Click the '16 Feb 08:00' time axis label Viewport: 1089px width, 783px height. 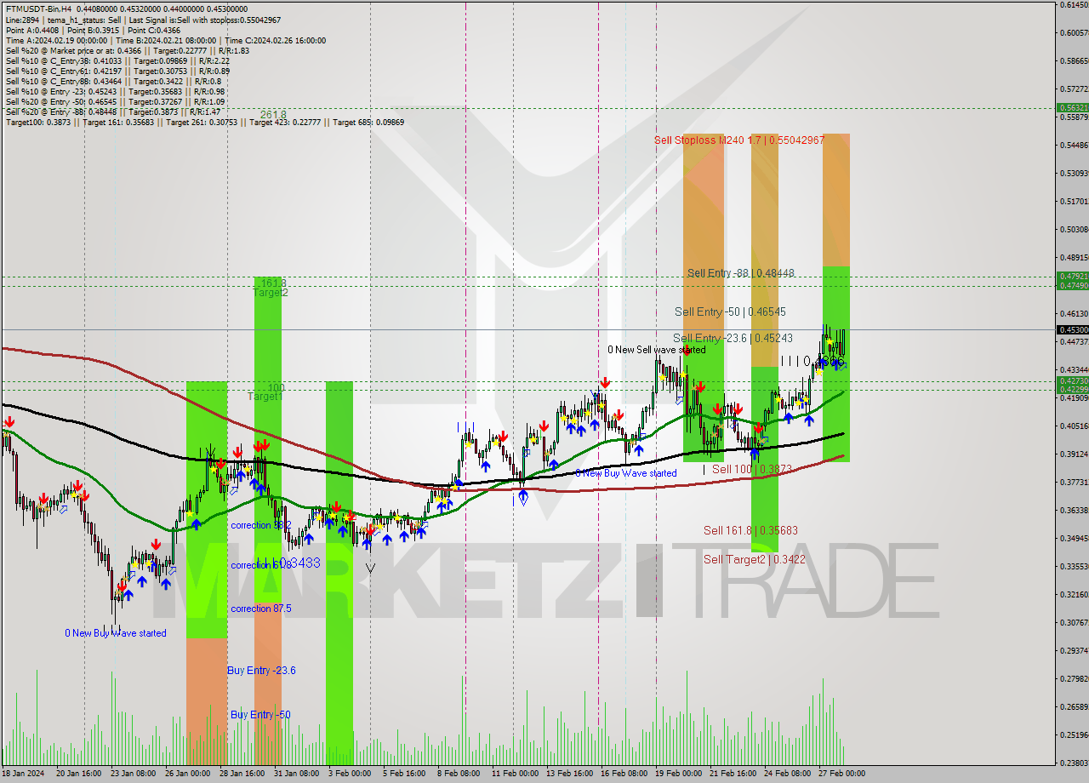click(624, 774)
